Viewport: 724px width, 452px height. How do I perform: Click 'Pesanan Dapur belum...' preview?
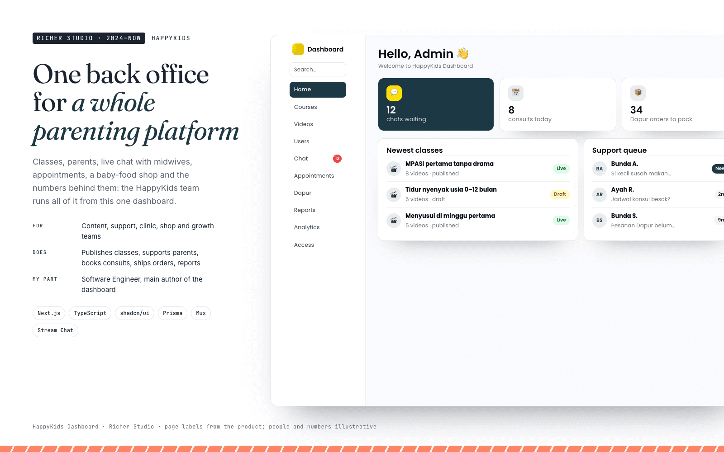[x=643, y=226]
